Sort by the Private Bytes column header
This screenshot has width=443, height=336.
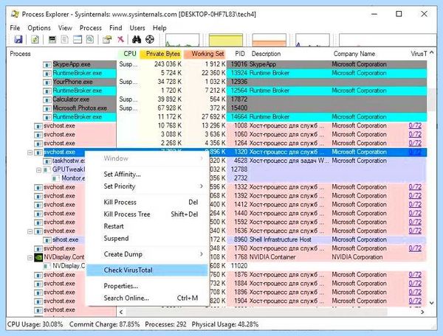[161, 54]
